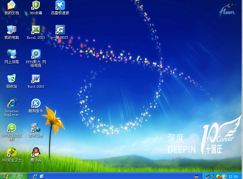Screen dimensions: 243x179
Task: Open the 360杀毒 antivirus desktop icon
Action: coord(36,5)
